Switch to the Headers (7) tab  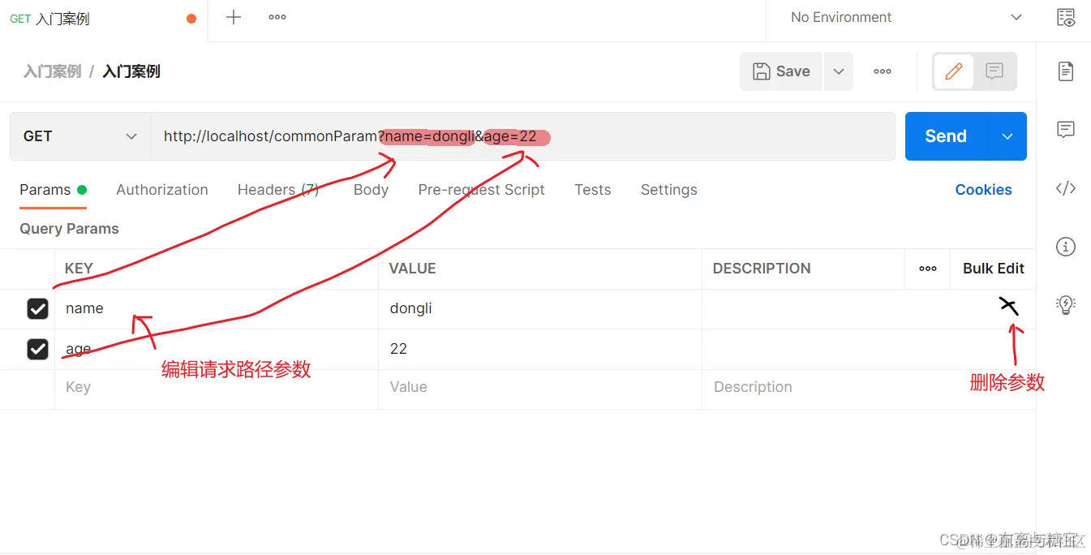tap(278, 190)
